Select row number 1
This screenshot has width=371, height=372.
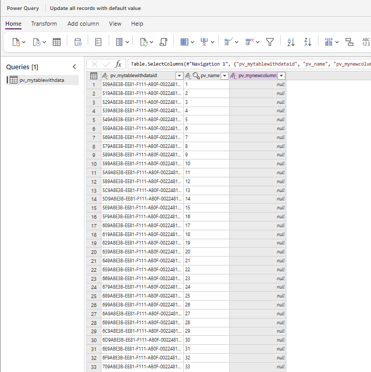94,84
